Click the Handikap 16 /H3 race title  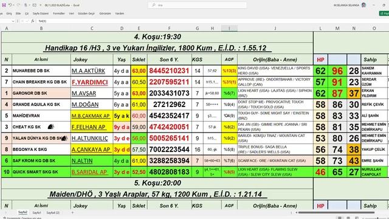[x=157, y=48]
